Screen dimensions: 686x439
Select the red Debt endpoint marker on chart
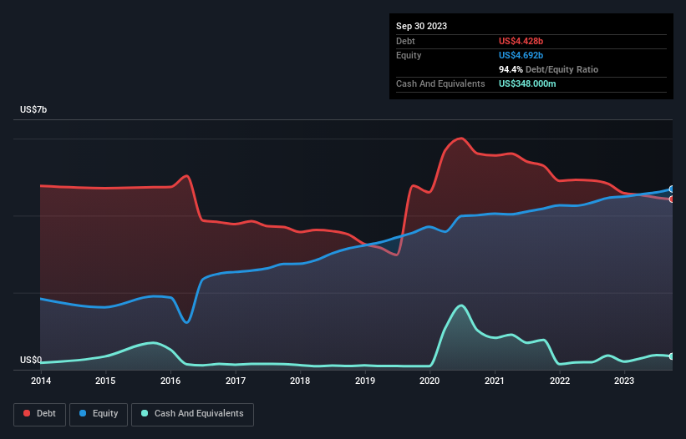[x=672, y=199]
